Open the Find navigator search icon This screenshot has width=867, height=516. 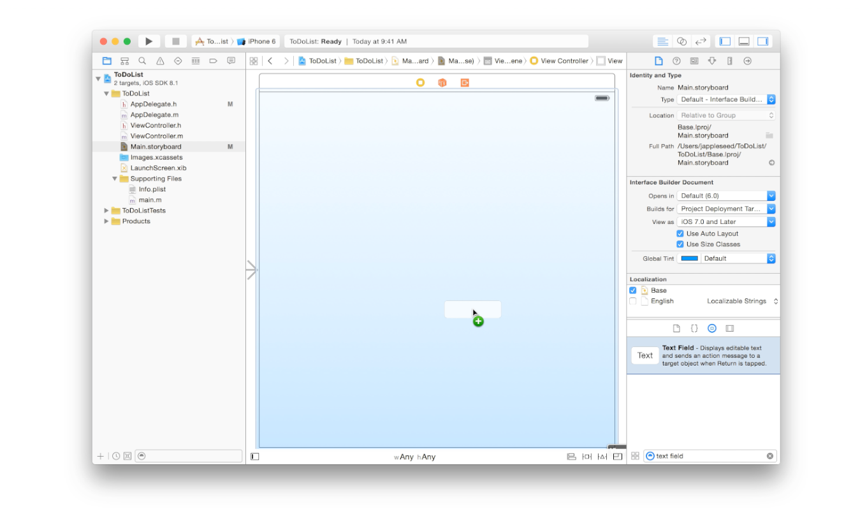(142, 61)
